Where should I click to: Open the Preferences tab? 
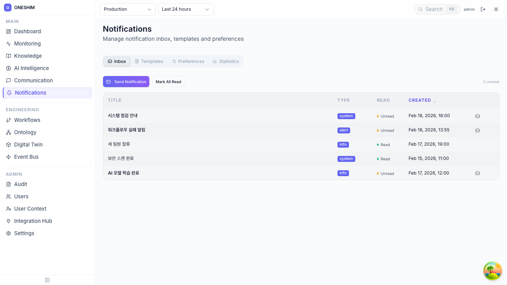188,61
